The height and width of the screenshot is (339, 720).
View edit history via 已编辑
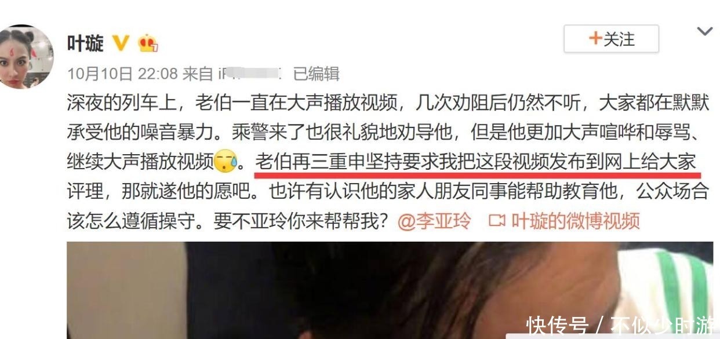pyautogui.click(x=317, y=74)
